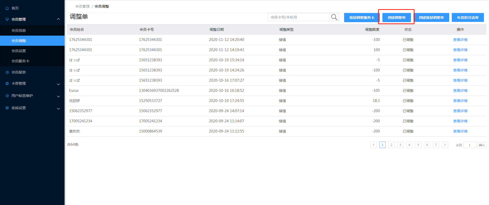The image size is (489, 205).
Task: View details for 葛欢欢 row
Action: 460,131
